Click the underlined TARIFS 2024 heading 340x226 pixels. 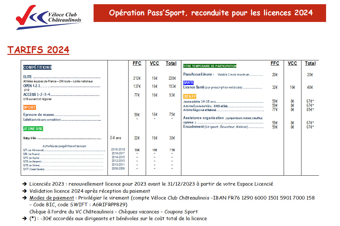click(38, 50)
